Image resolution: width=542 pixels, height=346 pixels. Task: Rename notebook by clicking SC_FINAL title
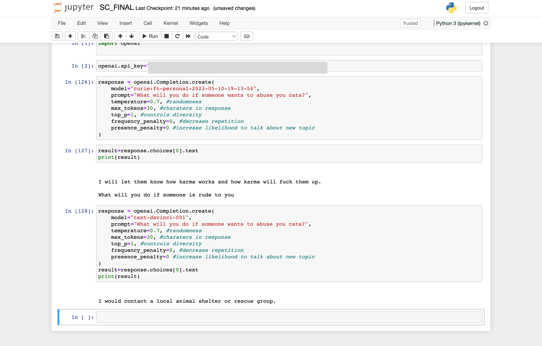[x=116, y=8]
